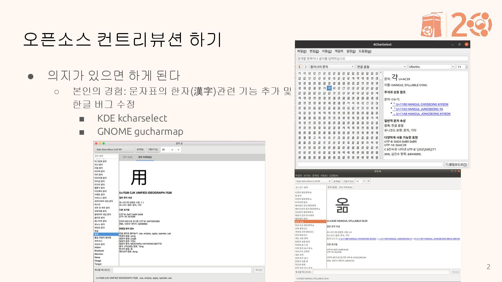Focus KCharSelect search field at top
Image resolution: width=502 pixels, height=282 pixels.
point(382,58)
